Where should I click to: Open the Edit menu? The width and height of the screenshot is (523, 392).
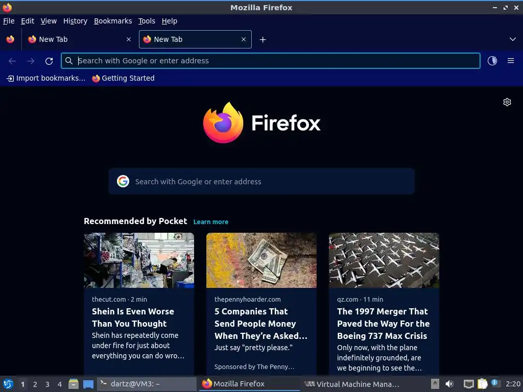pyautogui.click(x=28, y=21)
